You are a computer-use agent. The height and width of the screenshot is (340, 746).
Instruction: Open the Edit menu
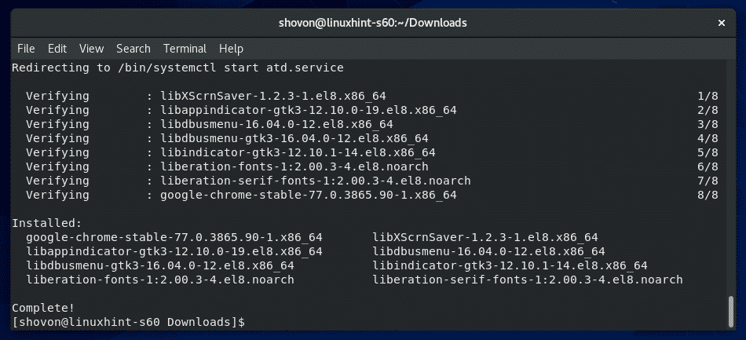57,49
